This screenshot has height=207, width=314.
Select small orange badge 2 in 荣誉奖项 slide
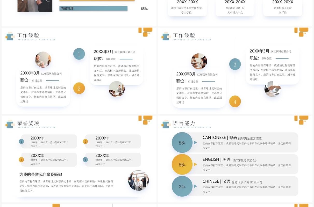(x=85, y=141)
